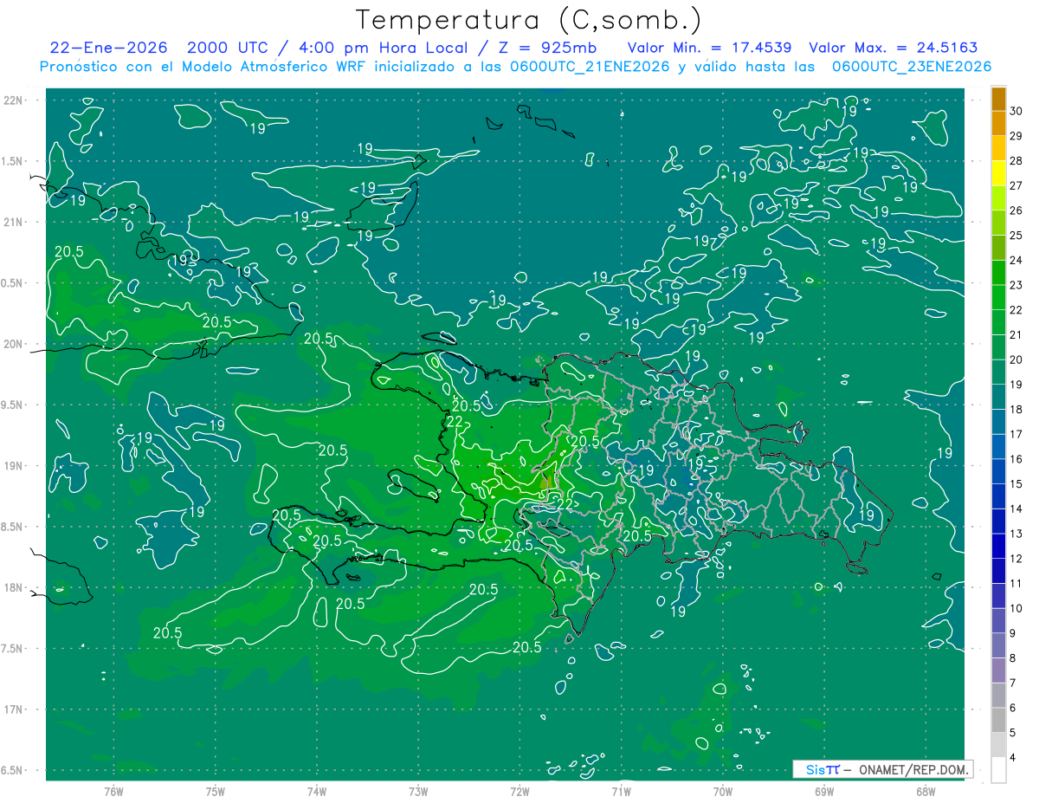
Task: Click the '22N' latitude axis label
Action: (x=14, y=100)
